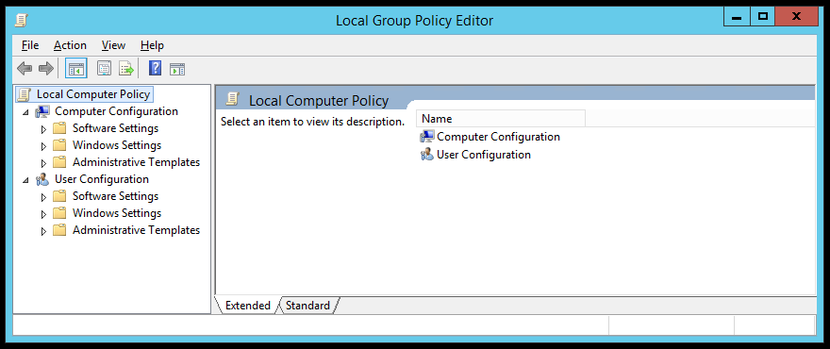Click scroll icon in the right pane header

click(232, 98)
